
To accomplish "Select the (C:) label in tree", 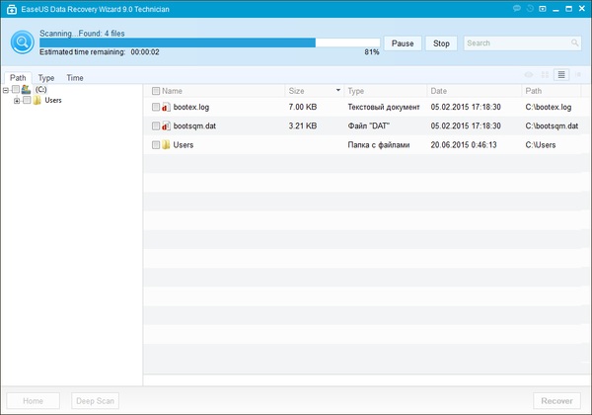I will (41, 90).
